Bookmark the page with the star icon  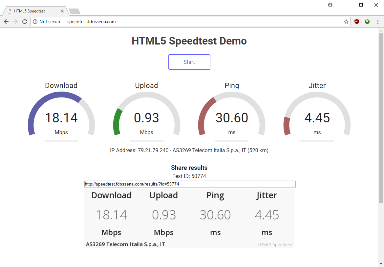(346, 22)
